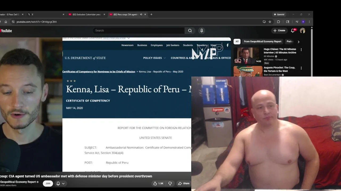Open a new browser tab

tap(151, 14)
